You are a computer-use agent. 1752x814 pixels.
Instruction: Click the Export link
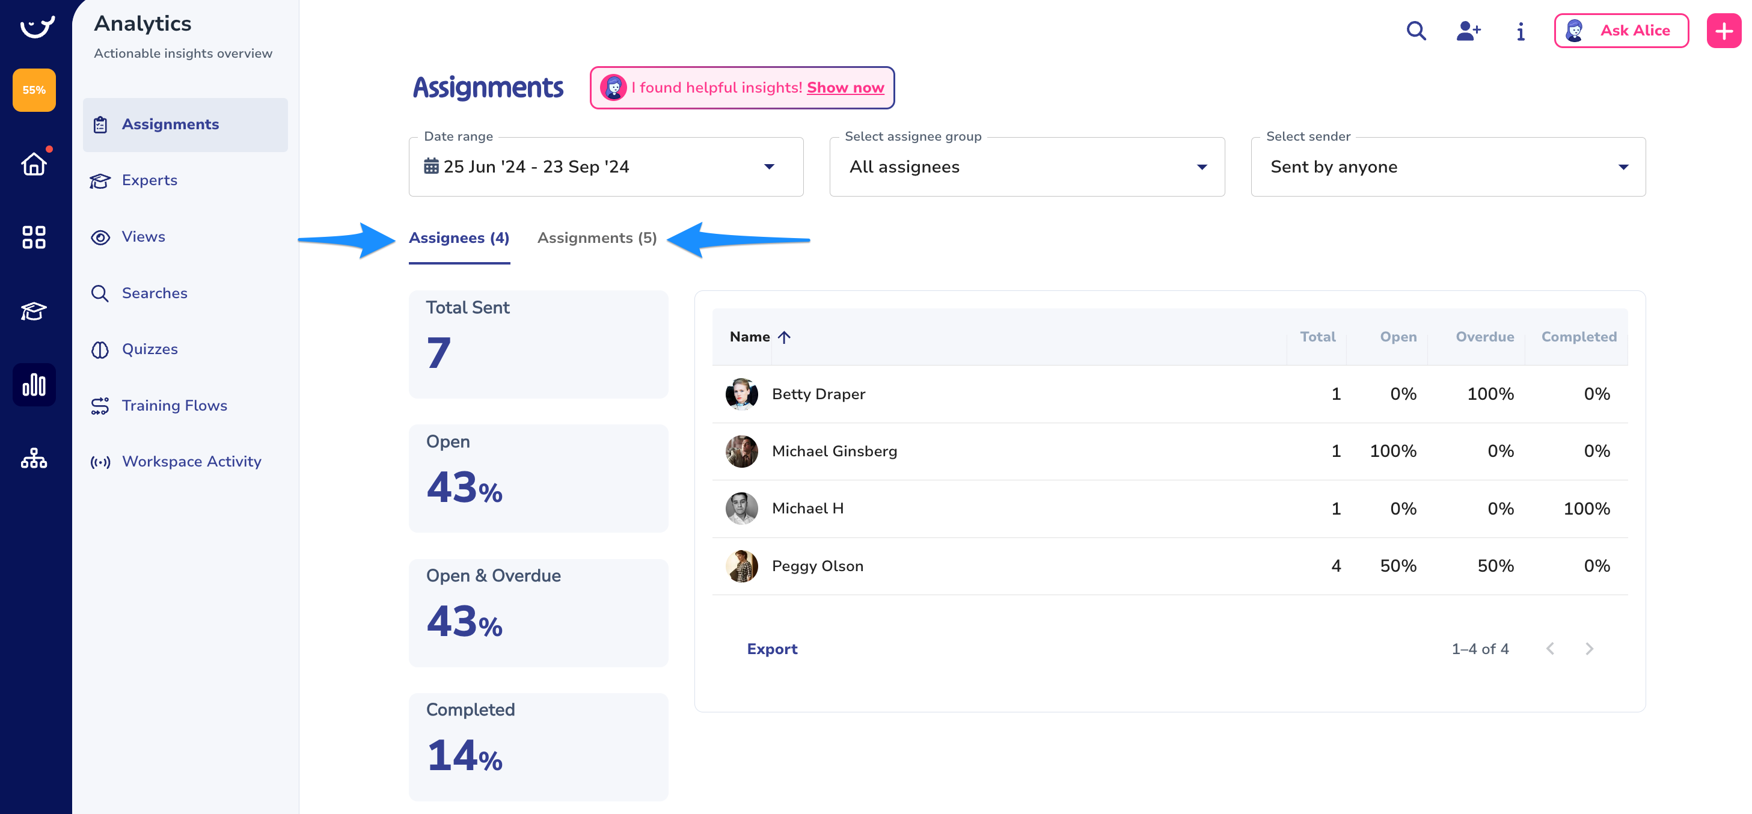[x=771, y=649]
